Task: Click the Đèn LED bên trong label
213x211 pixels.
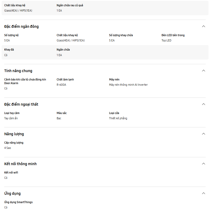Action: pyautogui.click(x=173, y=35)
